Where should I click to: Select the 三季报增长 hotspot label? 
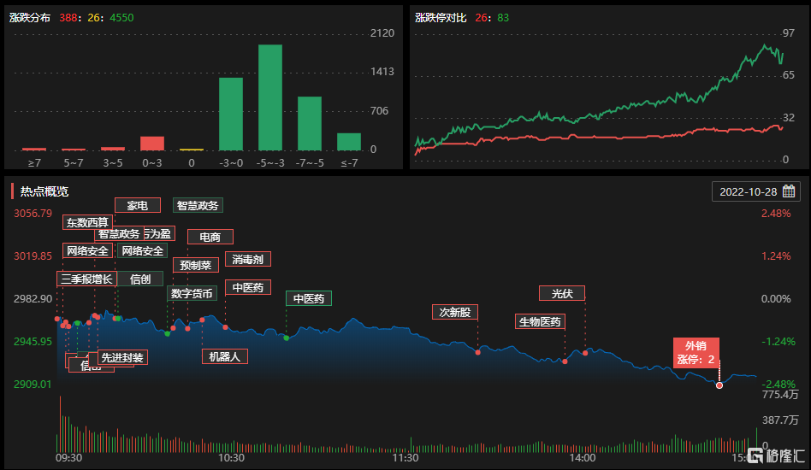point(86,279)
